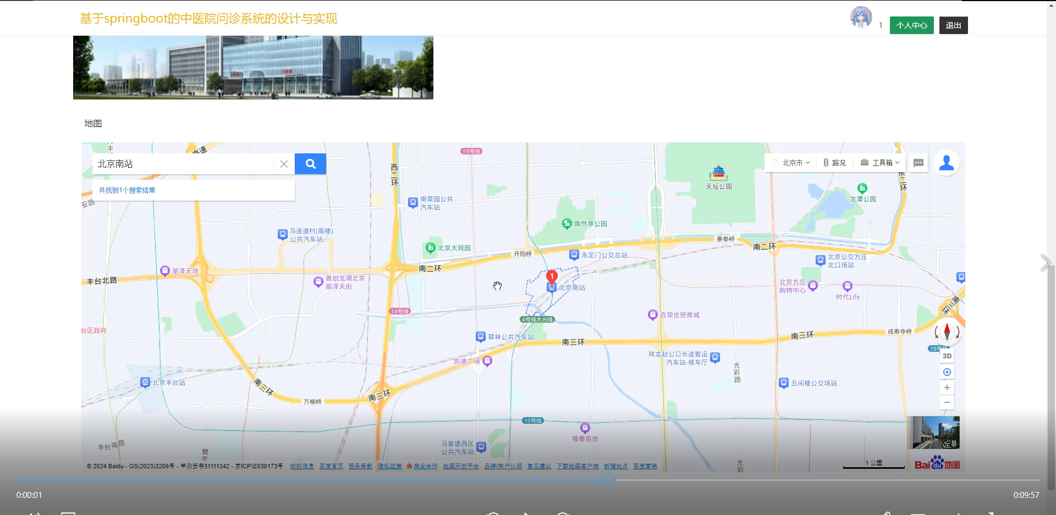Screen dimensions: 1056x515
Task: Click the 首创龙湖北京丽泽天街 shopping marker
Action: (x=318, y=282)
